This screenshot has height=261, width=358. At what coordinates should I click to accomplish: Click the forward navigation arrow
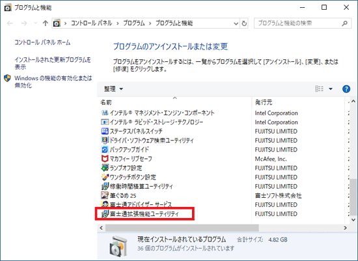pyautogui.click(x=24, y=23)
